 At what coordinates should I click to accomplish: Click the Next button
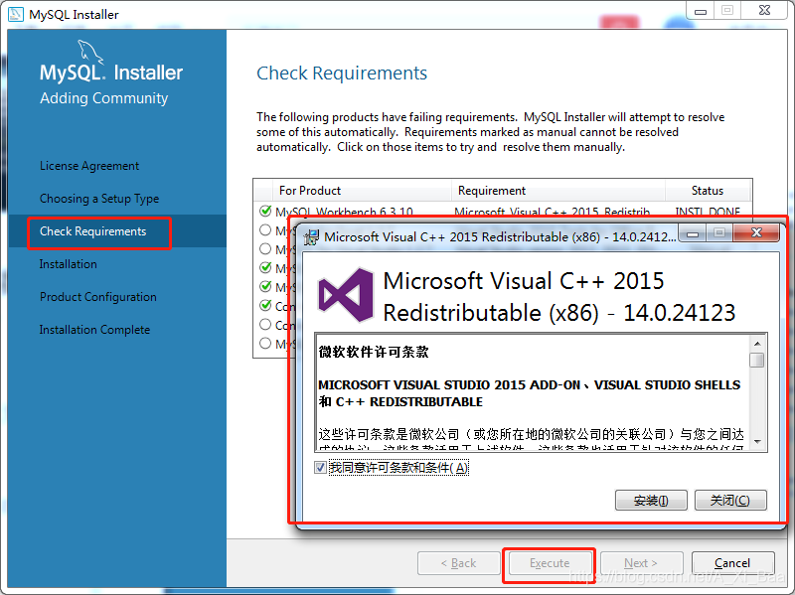point(641,563)
